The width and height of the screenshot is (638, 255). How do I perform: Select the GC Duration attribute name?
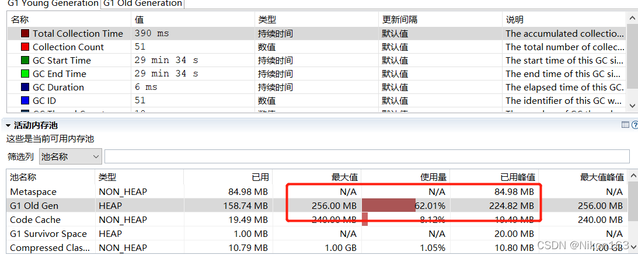58,88
